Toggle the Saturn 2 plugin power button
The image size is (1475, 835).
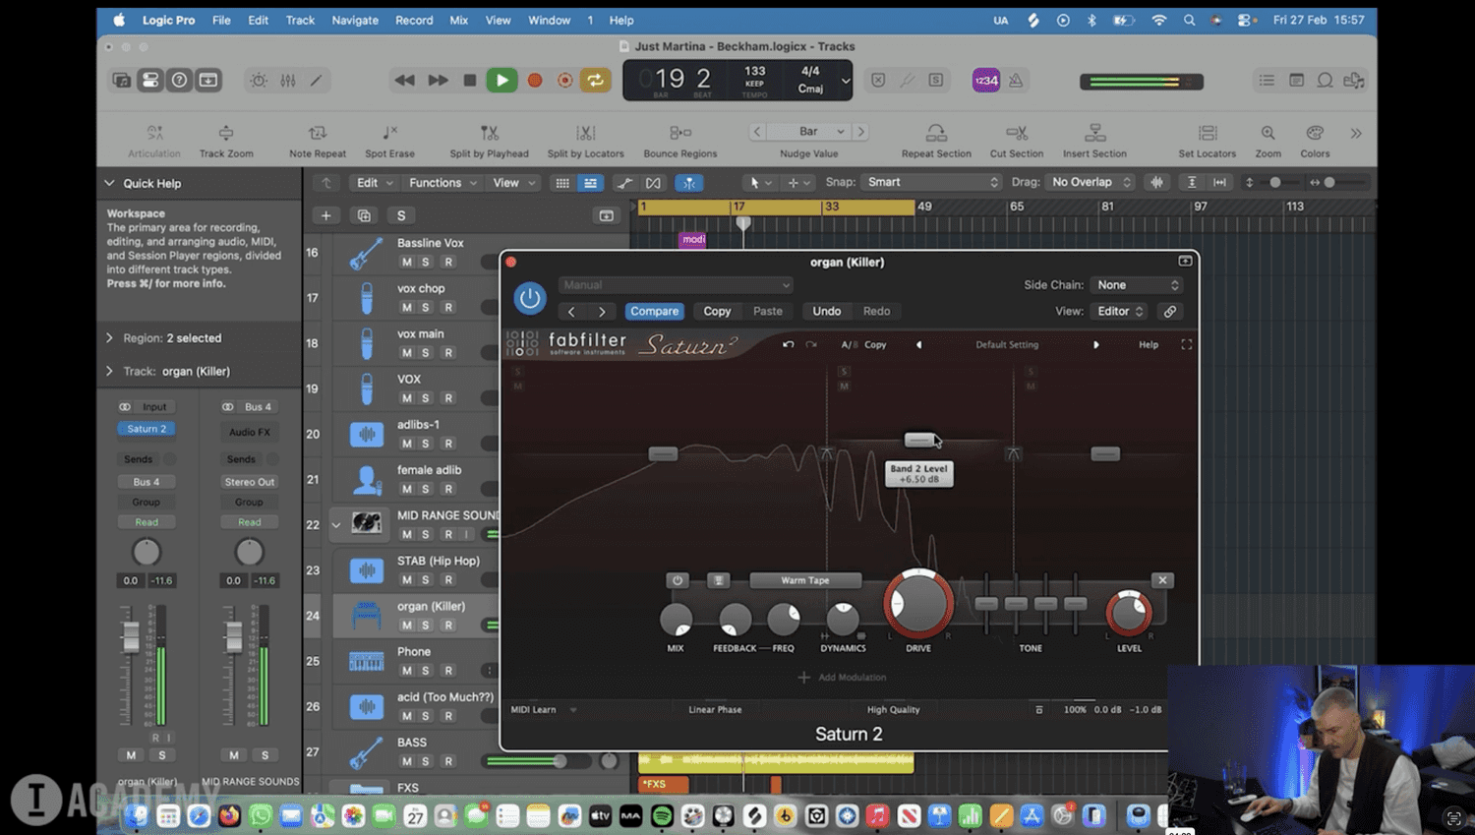point(529,298)
